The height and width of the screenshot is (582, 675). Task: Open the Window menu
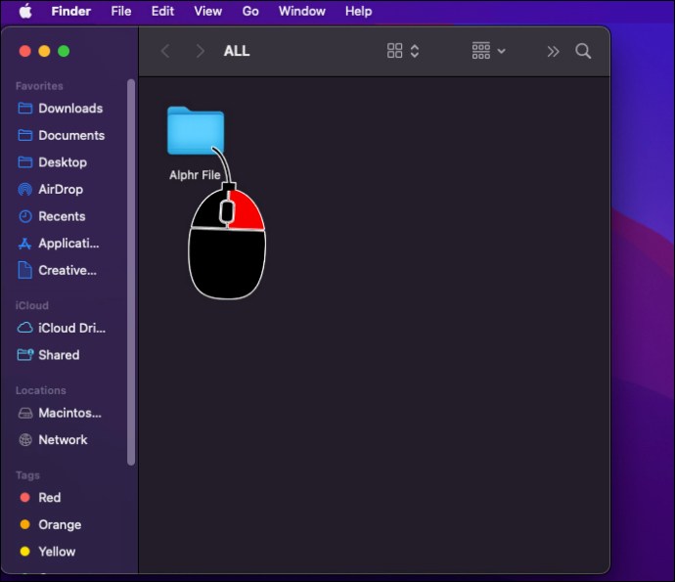click(x=301, y=11)
